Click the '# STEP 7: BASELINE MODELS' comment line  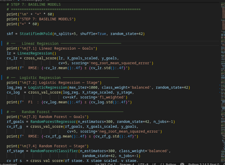click(x=34, y=4)
